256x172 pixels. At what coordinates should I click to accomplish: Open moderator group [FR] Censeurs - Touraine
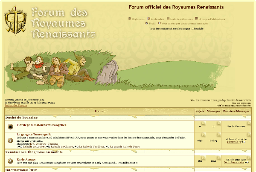(x=44, y=144)
